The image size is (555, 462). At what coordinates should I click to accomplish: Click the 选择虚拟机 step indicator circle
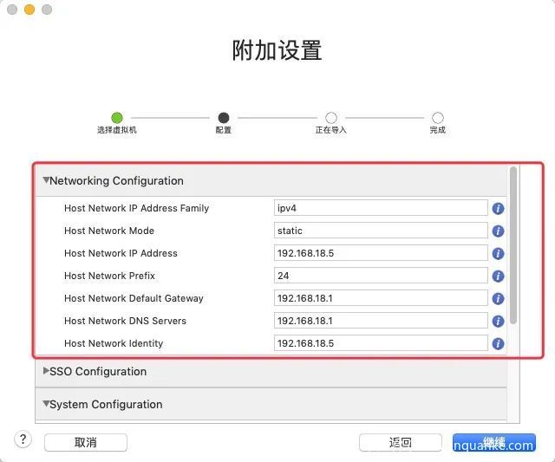117,118
